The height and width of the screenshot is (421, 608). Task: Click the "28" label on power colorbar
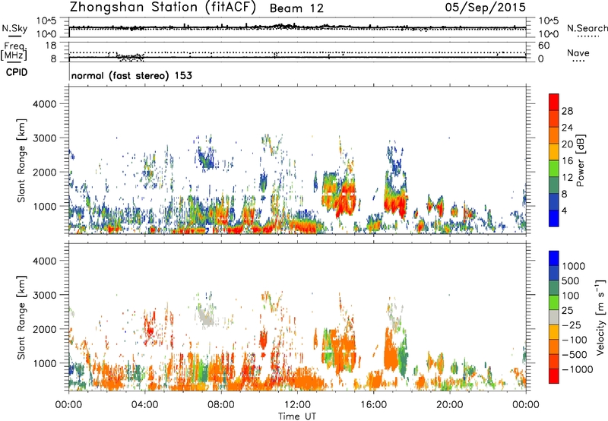(567, 111)
